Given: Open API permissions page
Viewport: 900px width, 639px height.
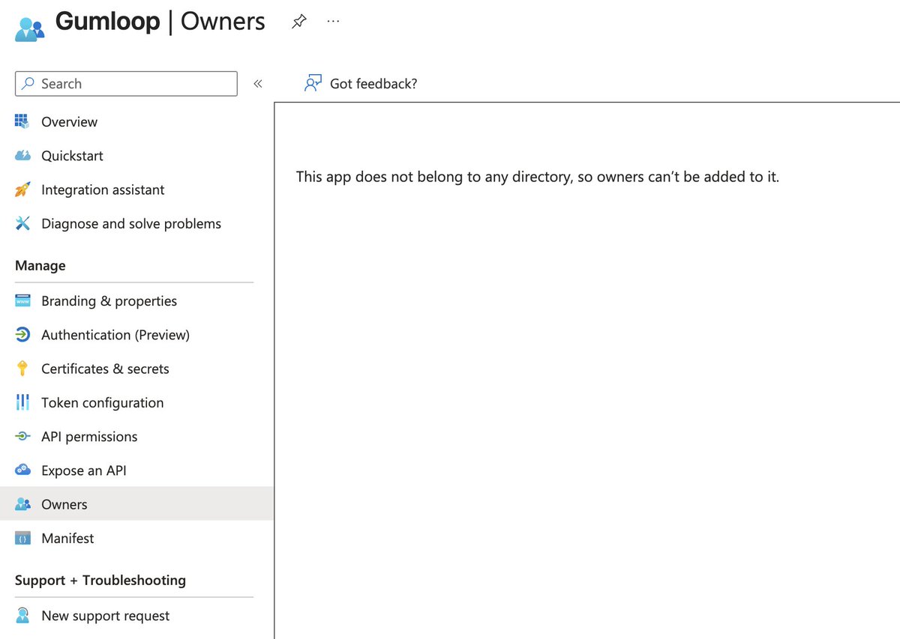Looking at the screenshot, I should [x=89, y=436].
